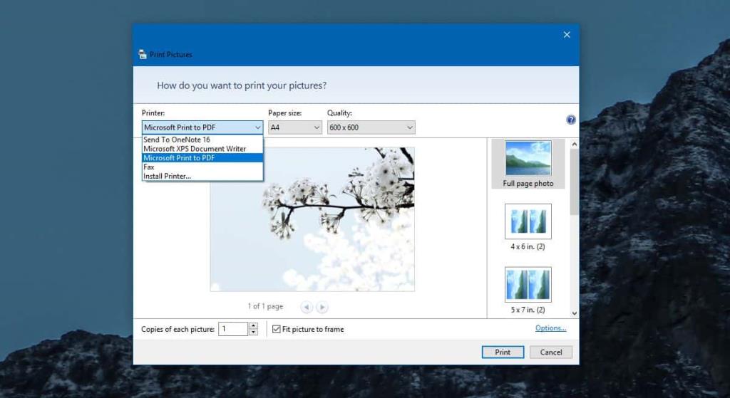Click the Print Pictures printer icon
This screenshot has height=398, width=730.
coord(143,54)
